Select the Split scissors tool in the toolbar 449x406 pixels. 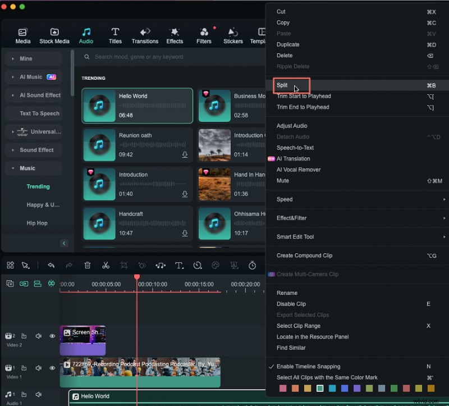coord(106,266)
